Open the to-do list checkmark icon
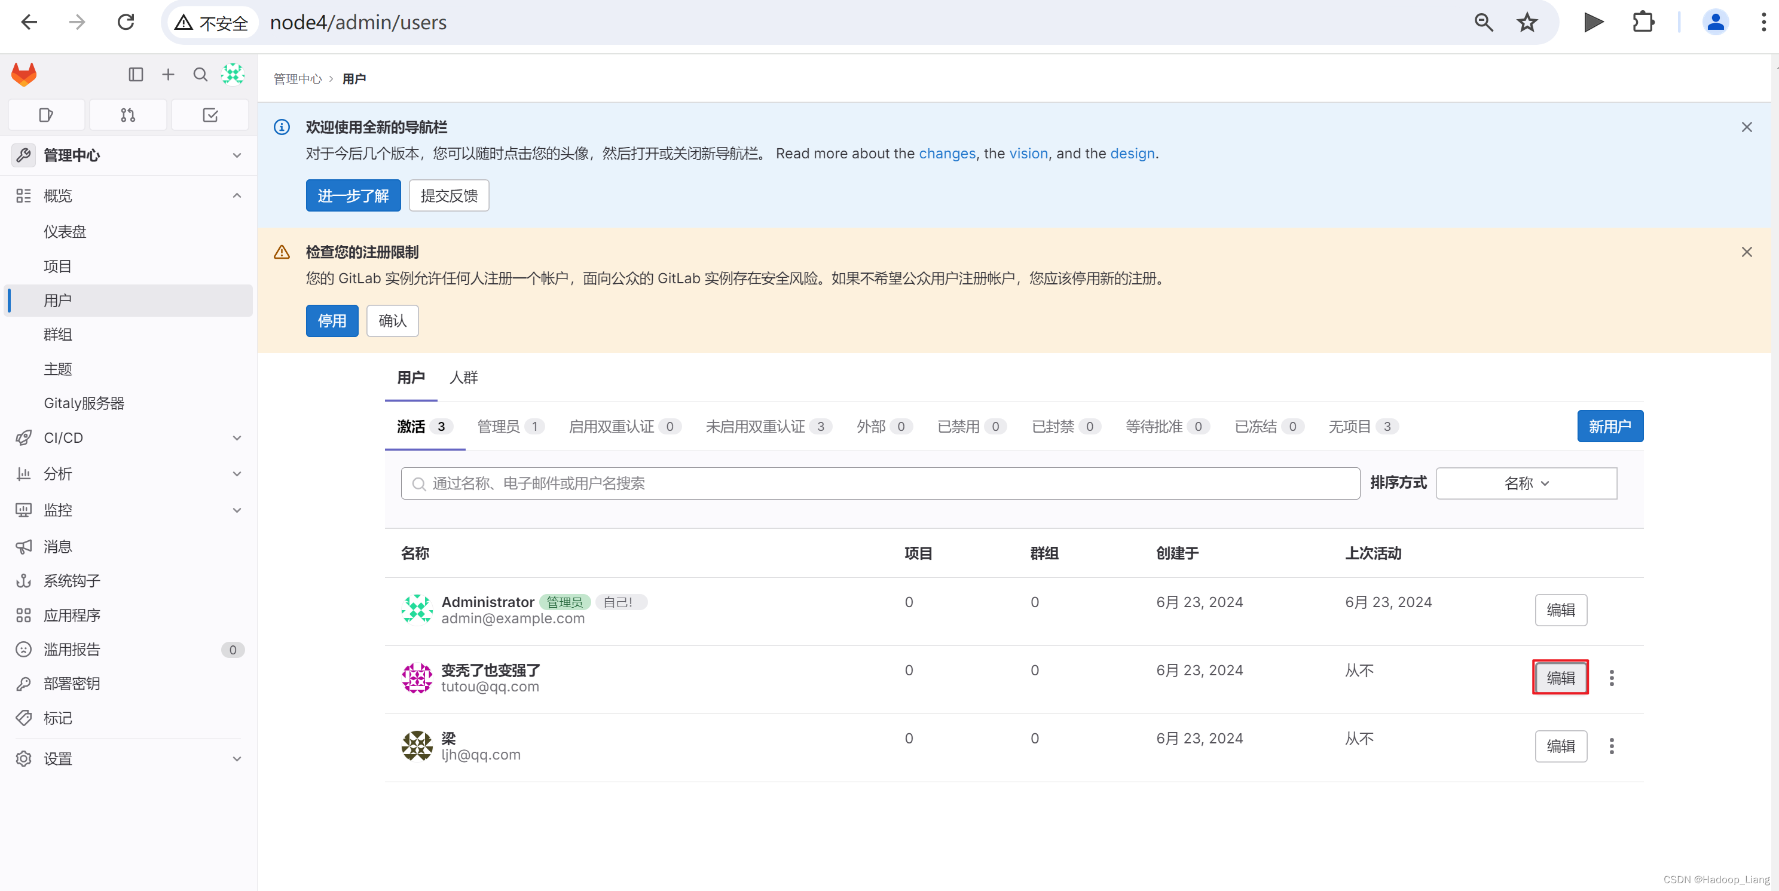1779x891 pixels. [210, 115]
